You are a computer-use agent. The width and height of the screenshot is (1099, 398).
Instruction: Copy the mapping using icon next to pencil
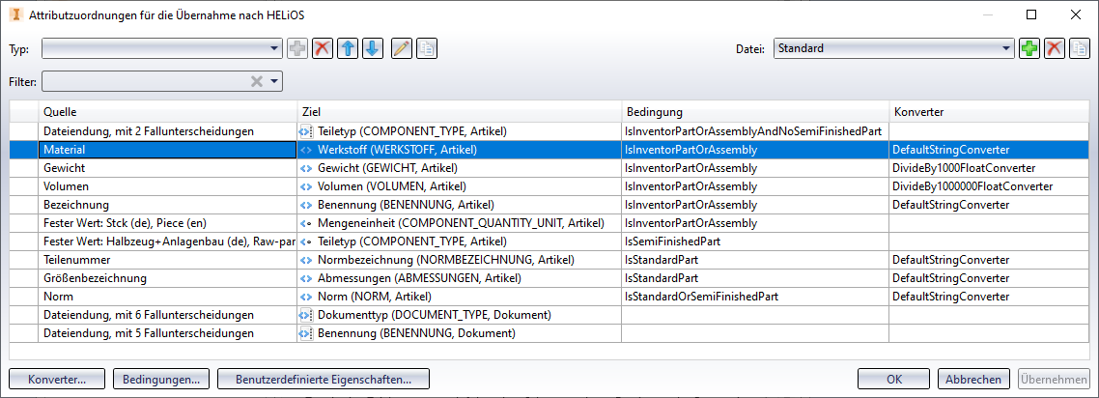click(426, 48)
